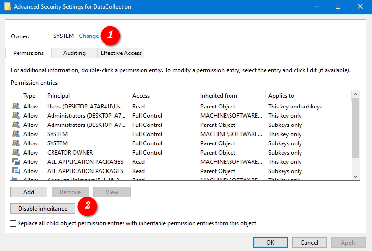Switch to the Permissions tab
Screen dimensions: 372x251
29,53
